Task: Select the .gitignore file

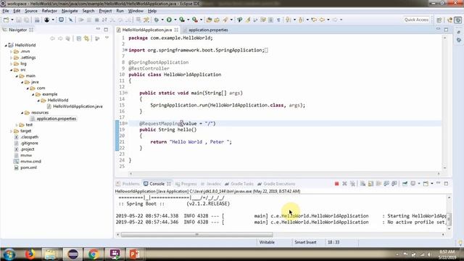Action: point(29,144)
